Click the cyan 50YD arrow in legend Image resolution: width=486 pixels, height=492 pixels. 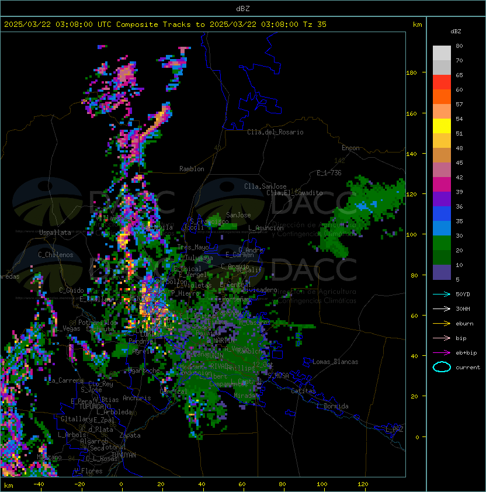click(442, 294)
